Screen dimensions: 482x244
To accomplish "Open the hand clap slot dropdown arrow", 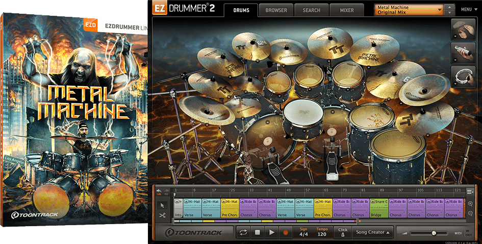I will tap(454, 36).
